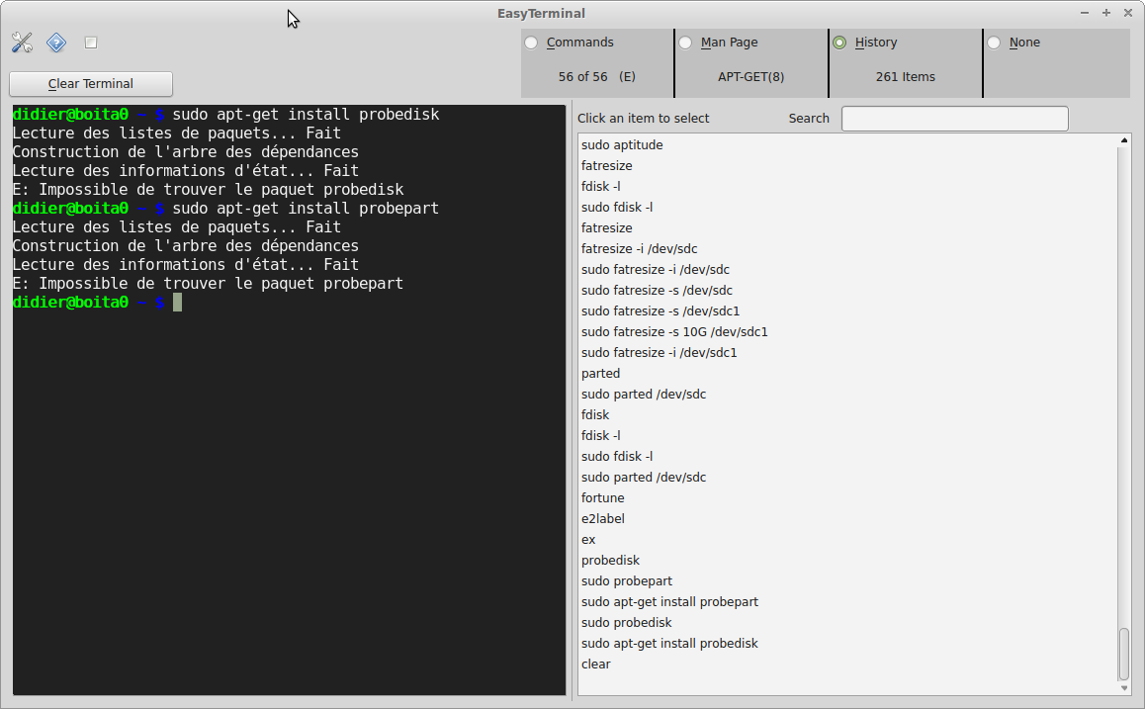
Task: Choose the Man Page radio option
Action: tap(686, 43)
